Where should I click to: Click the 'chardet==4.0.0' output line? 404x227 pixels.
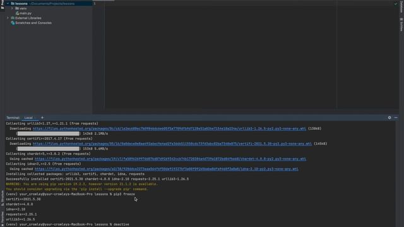tap(20, 204)
